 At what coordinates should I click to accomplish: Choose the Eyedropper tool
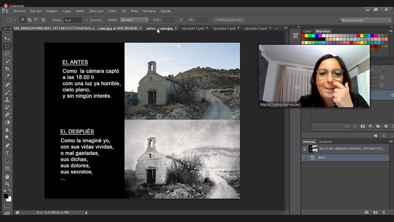pyautogui.click(x=7, y=77)
